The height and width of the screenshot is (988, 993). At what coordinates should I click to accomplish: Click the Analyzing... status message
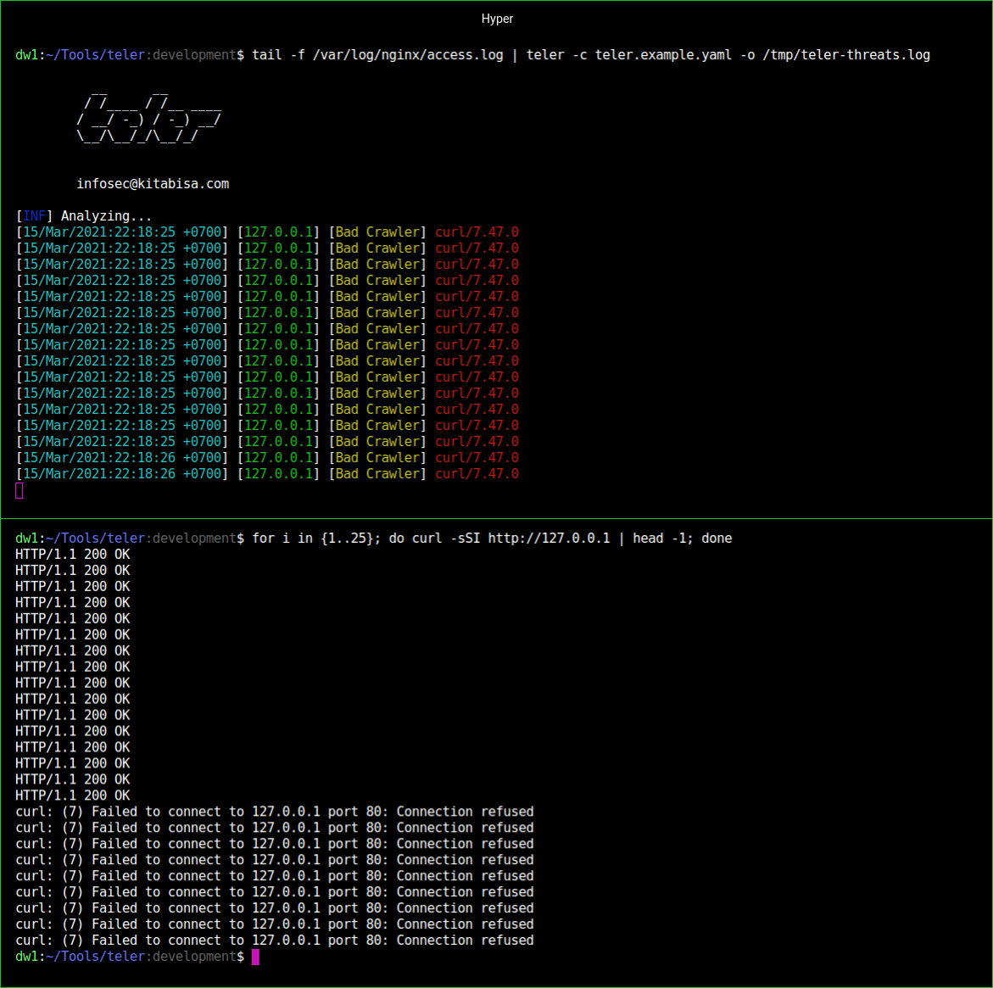coord(106,216)
